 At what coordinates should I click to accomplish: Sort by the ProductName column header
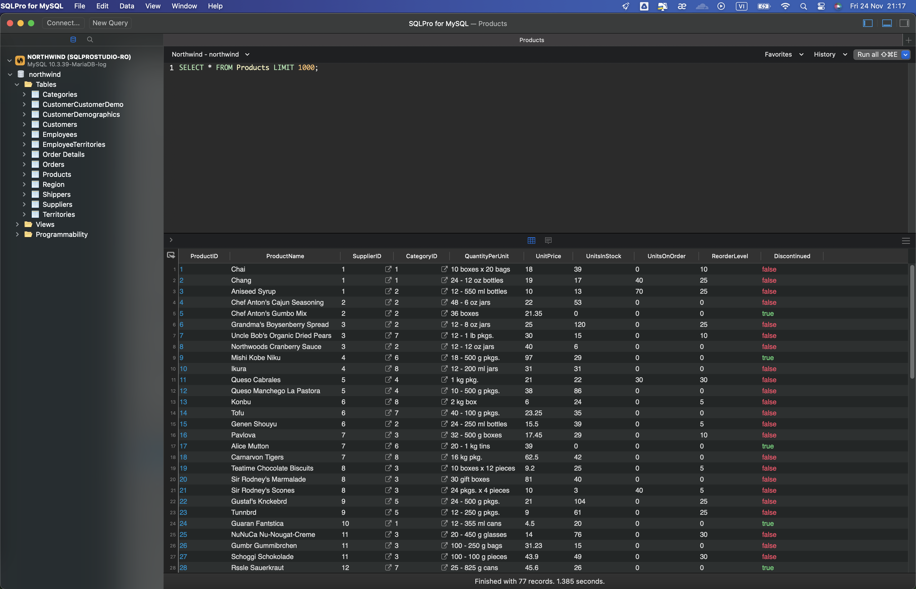pyautogui.click(x=285, y=256)
